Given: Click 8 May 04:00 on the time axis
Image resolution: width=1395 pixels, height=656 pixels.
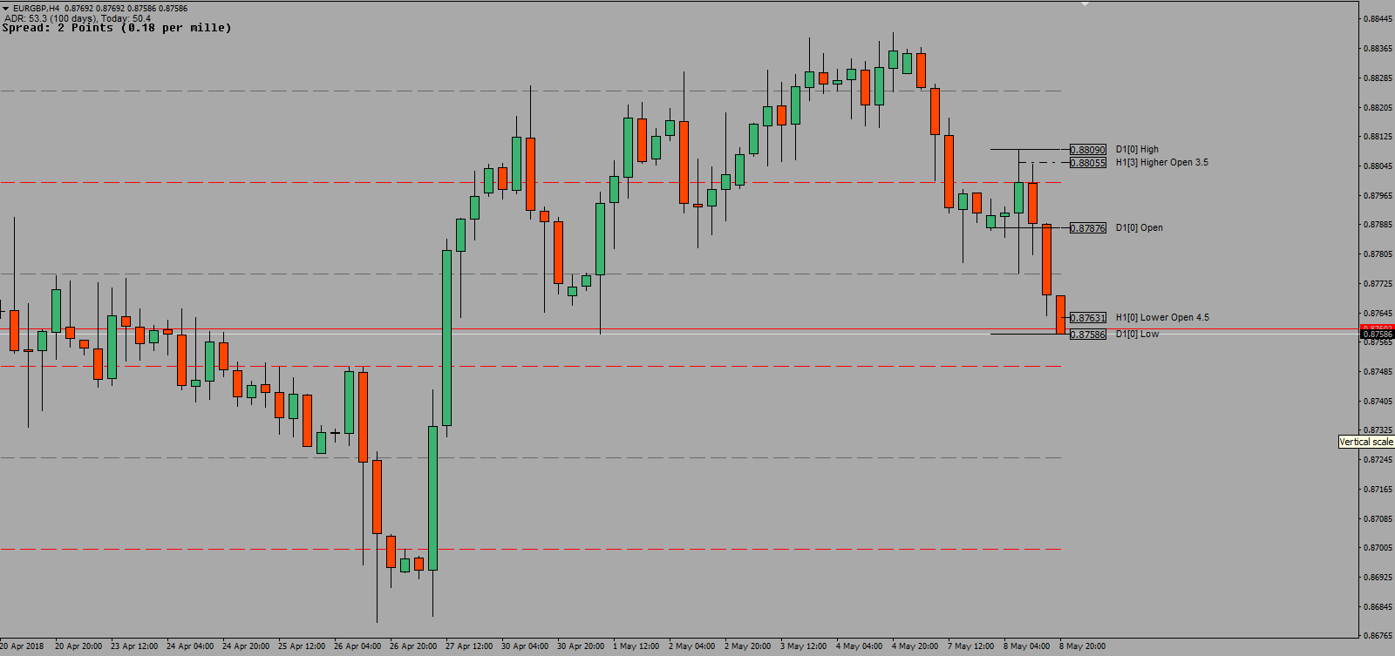Looking at the screenshot, I should point(1026,646).
